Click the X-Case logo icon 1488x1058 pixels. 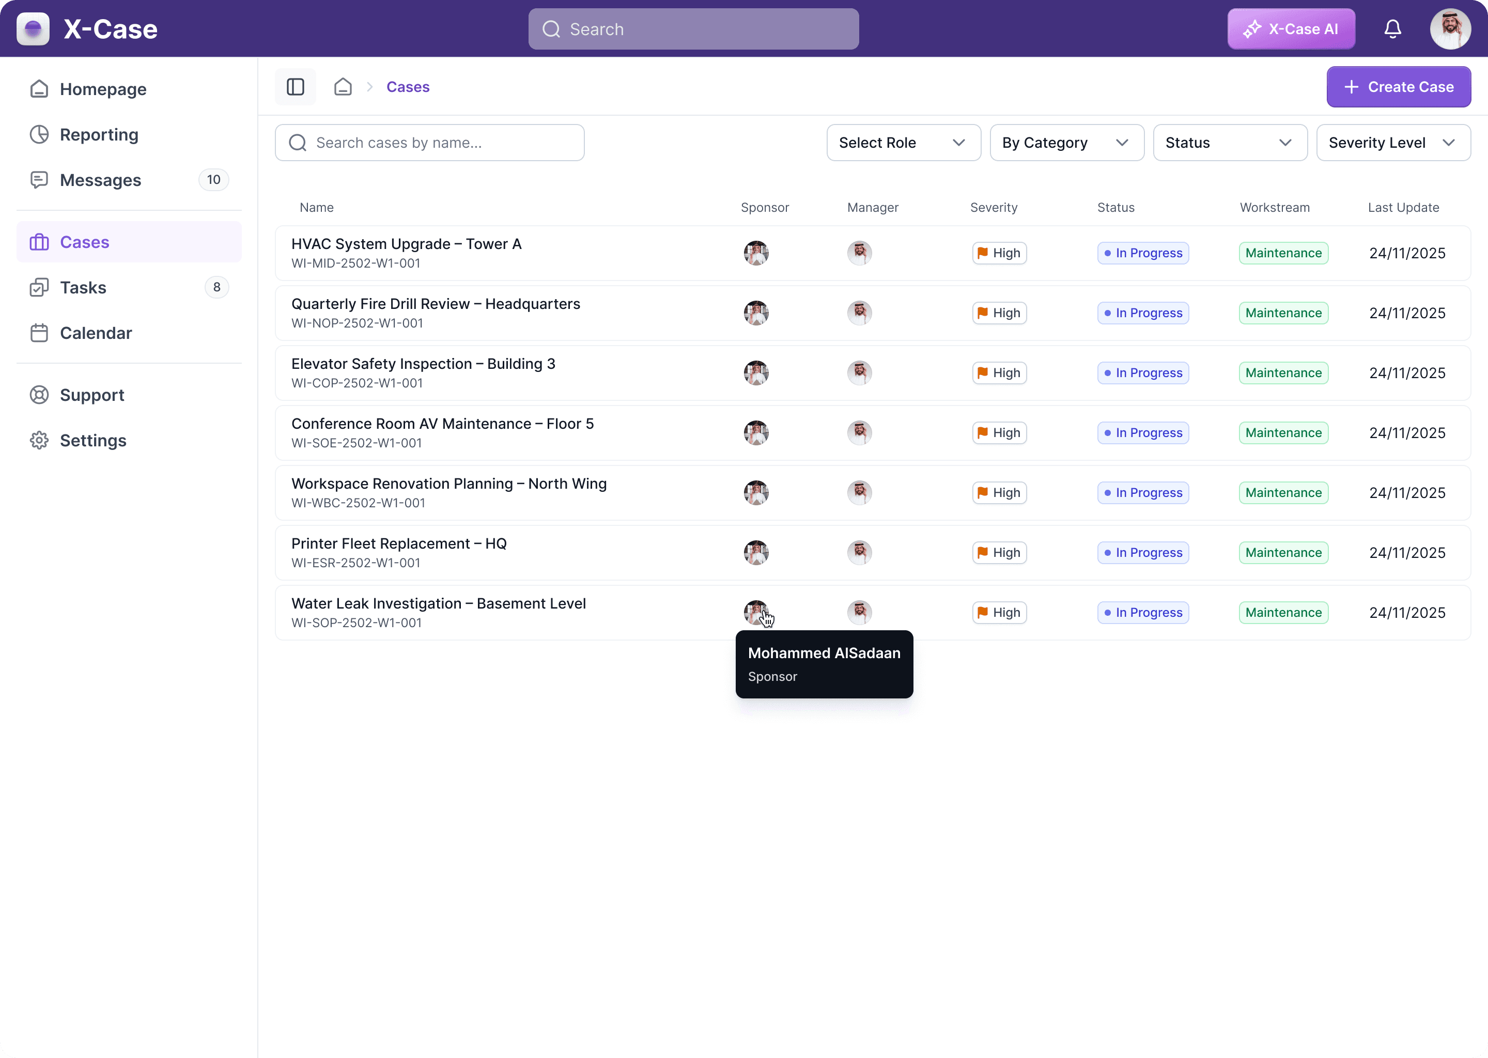tap(33, 28)
